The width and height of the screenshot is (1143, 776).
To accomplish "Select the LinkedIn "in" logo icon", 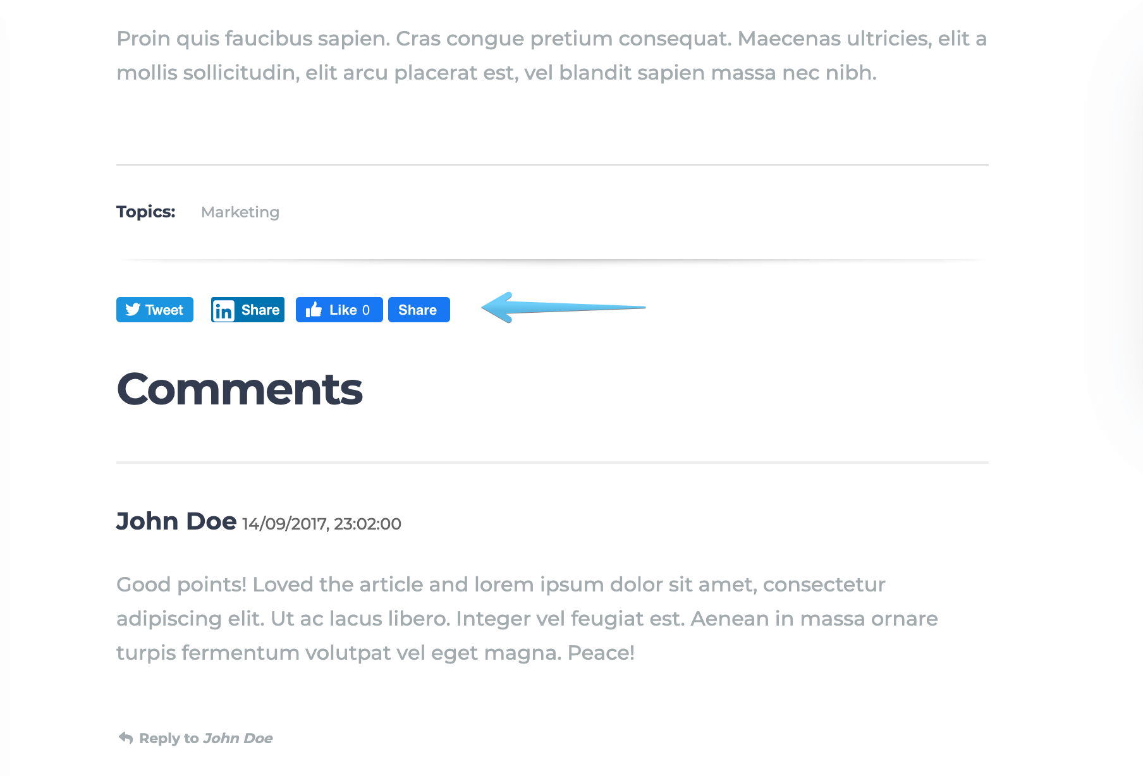I will click(224, 310).
